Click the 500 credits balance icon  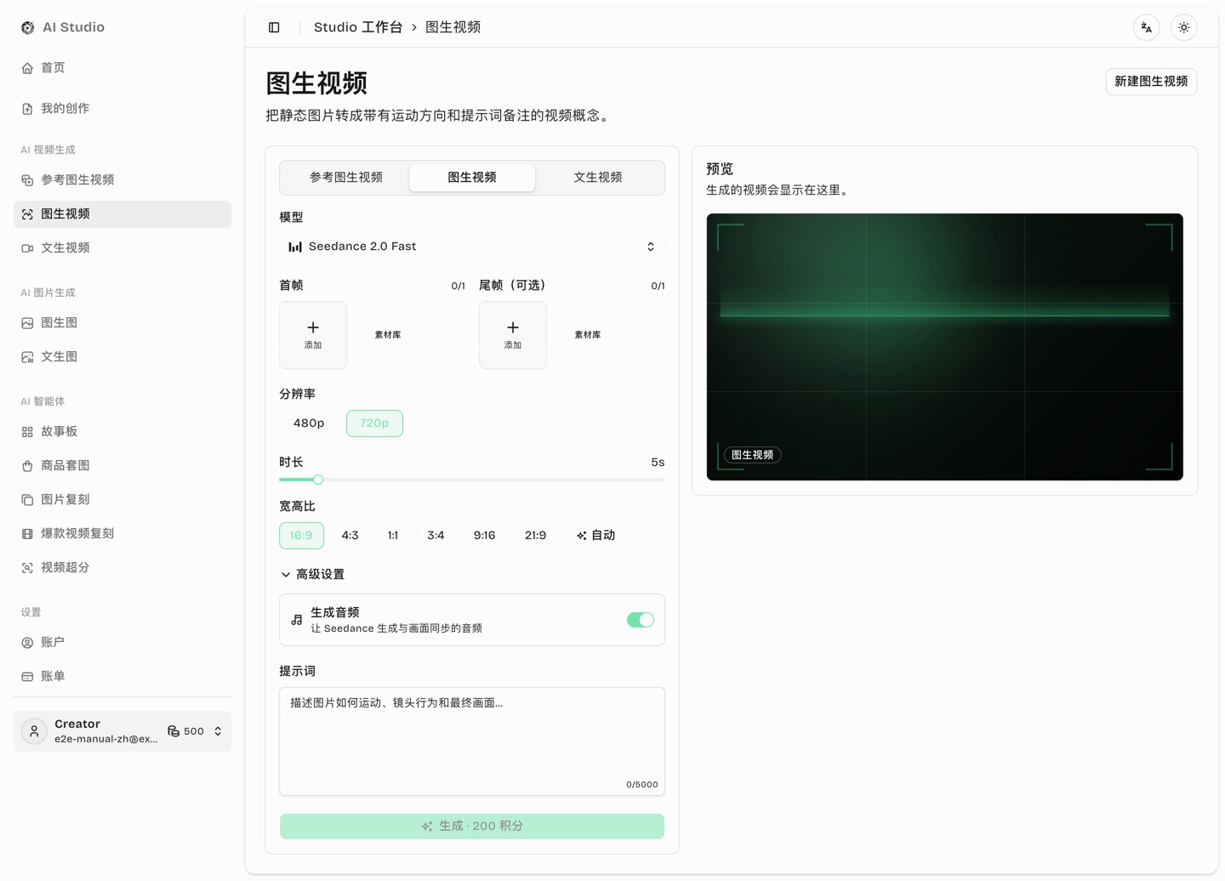[x=174, y=731]
